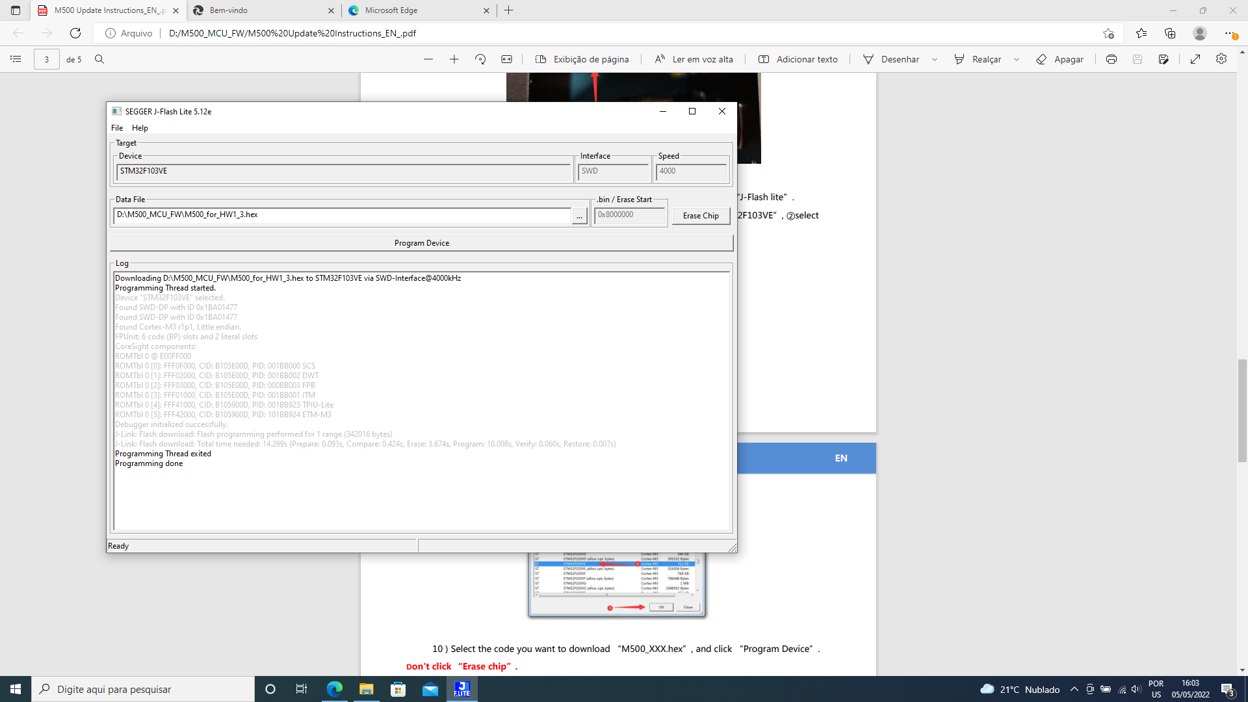This screenshot has width=1248, height=702.
Task: Open the Help menu in J-Flash Lite
Action: point(139,127)
